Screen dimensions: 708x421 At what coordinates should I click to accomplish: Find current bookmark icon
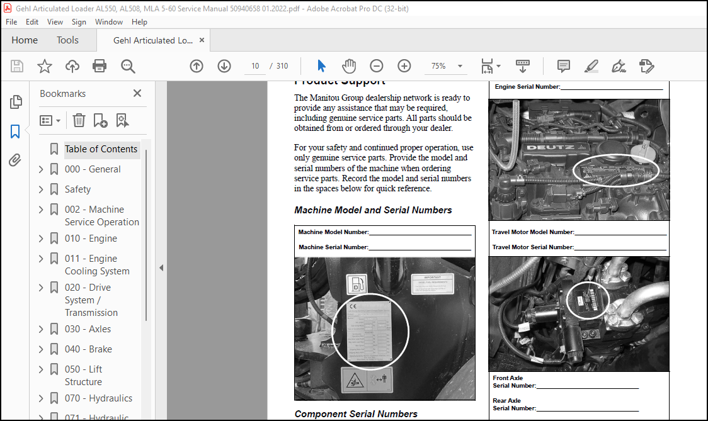tap(122, 120)
